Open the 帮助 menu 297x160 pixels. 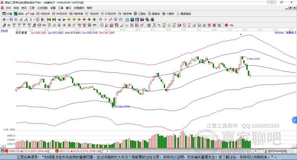pos(89,8)
